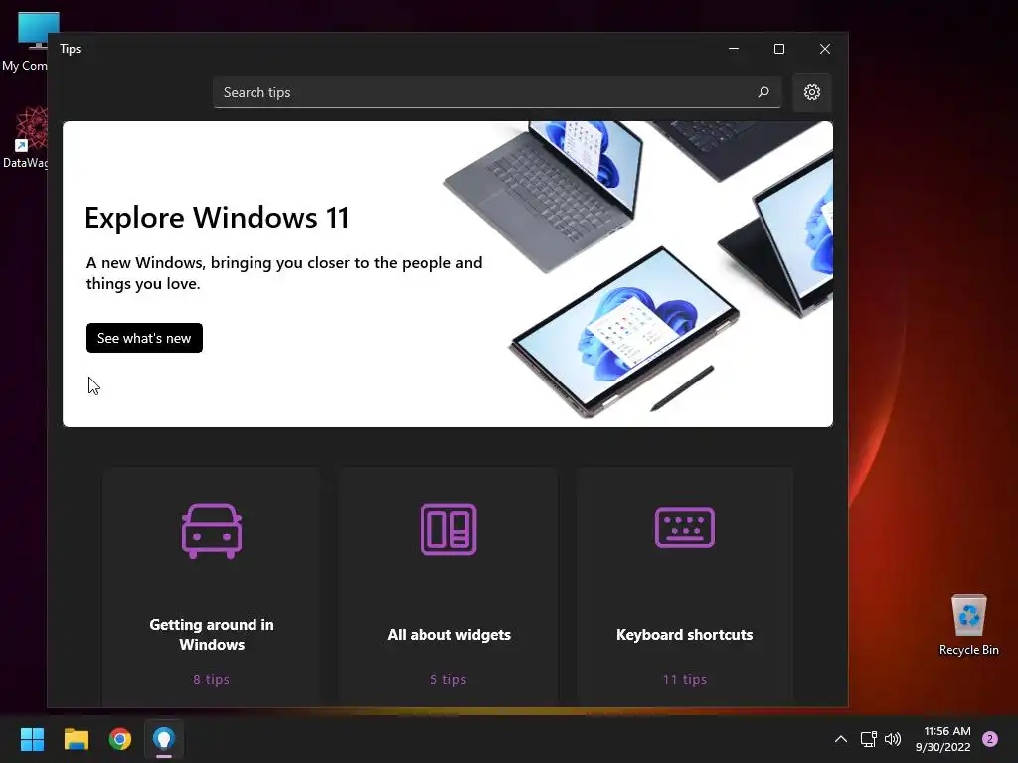The width and height of the screenshot is (1018, 763).
Task: Open the All about widgets card
Action: click(448, 587)
